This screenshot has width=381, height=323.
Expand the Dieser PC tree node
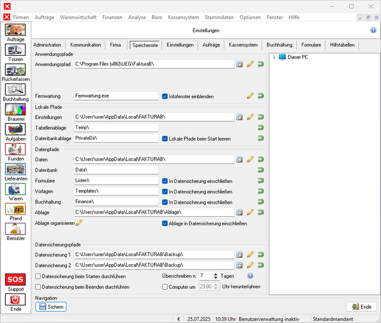tap(274, 57)
